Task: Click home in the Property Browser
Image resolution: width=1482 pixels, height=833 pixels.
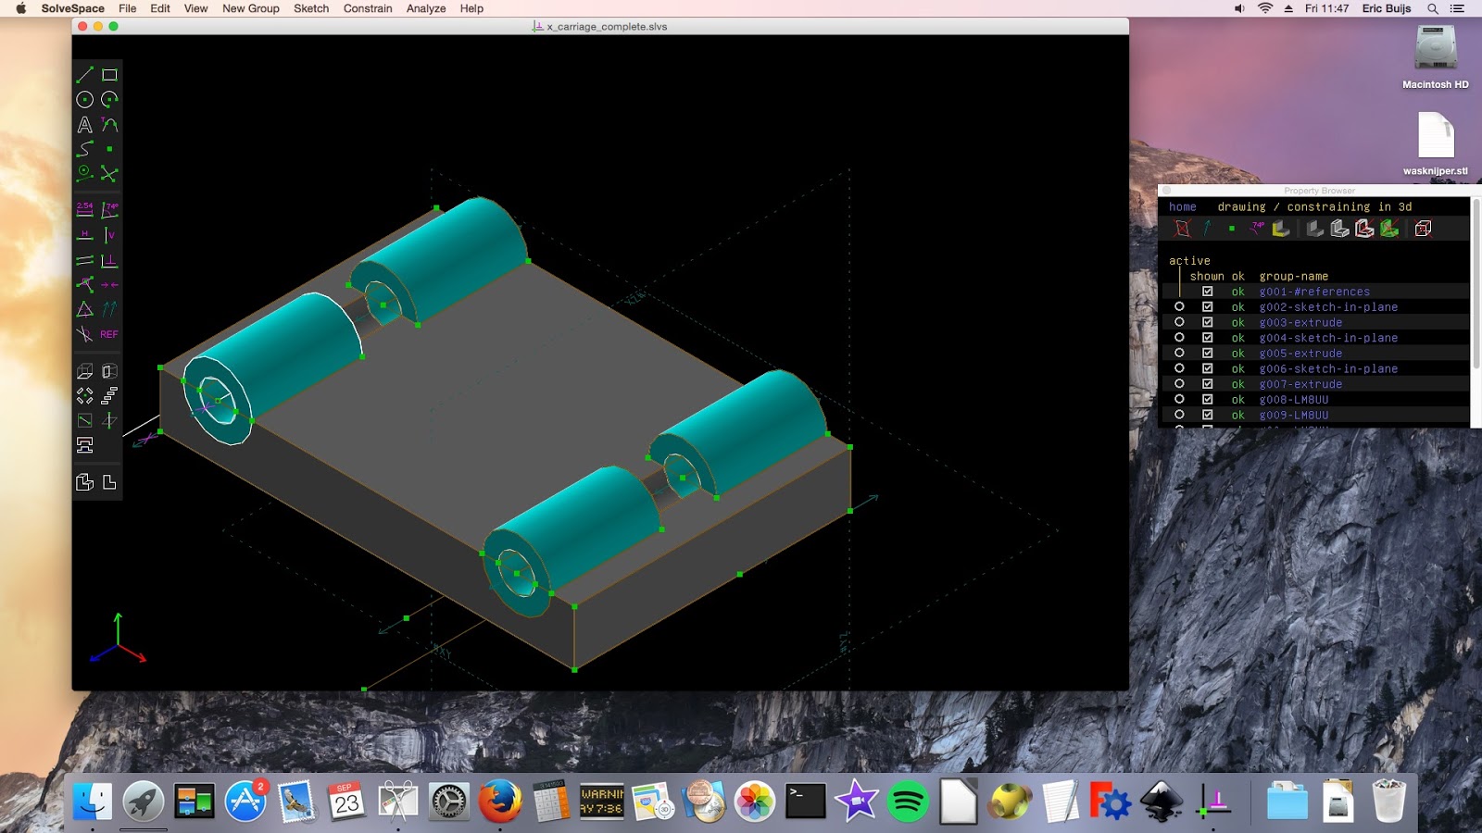Action: pos(1182,206)
